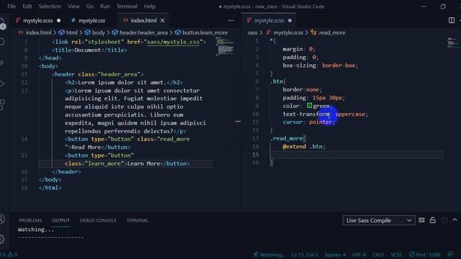Maximize the panel with the chevron up icon
Screen dimensions: 461x259
click(455, 220)
